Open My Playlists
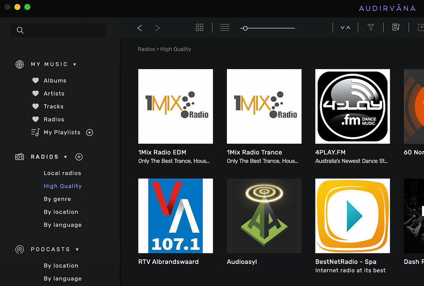This screenshot has width=424, height=286. 62,133
